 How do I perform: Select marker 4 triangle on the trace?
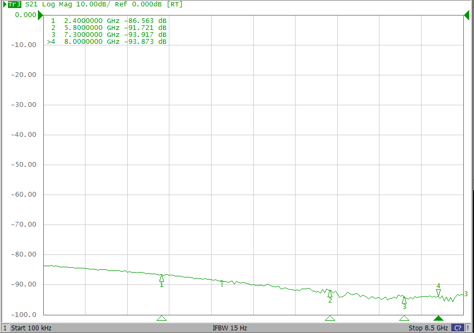click(438, 292)
